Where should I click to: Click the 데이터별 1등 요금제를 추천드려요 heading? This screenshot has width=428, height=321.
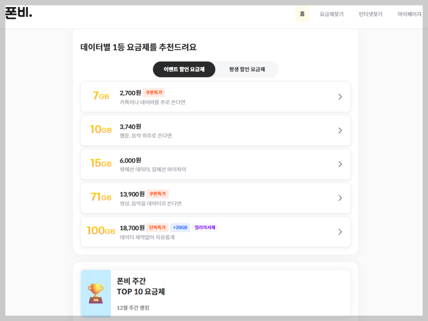138,47
